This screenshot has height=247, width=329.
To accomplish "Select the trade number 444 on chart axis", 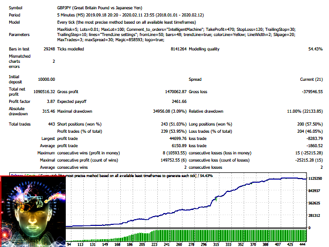I will [x=302, y=244].
